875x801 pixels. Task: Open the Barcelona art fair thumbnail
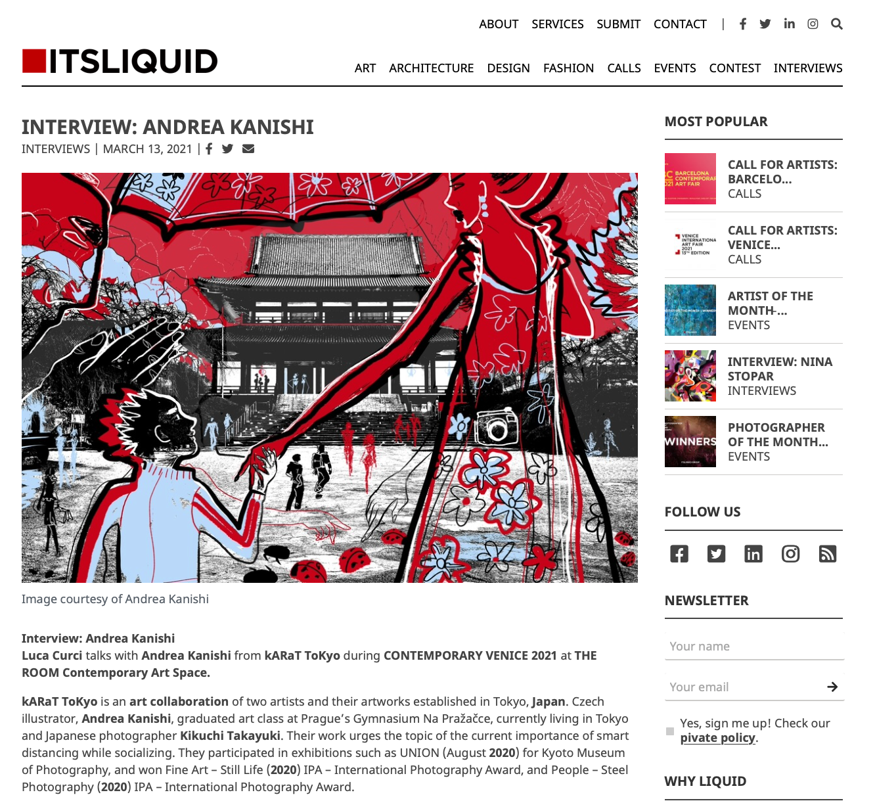pyautogui.click(x=690, y=179)
